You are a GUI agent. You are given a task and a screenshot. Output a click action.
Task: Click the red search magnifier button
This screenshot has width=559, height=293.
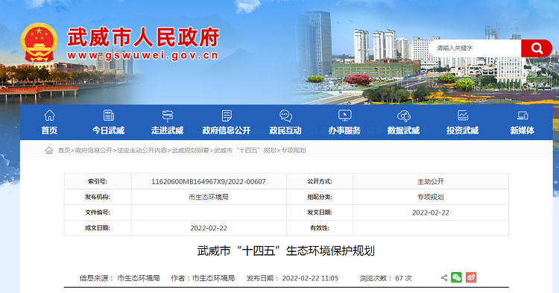(537, 48)
